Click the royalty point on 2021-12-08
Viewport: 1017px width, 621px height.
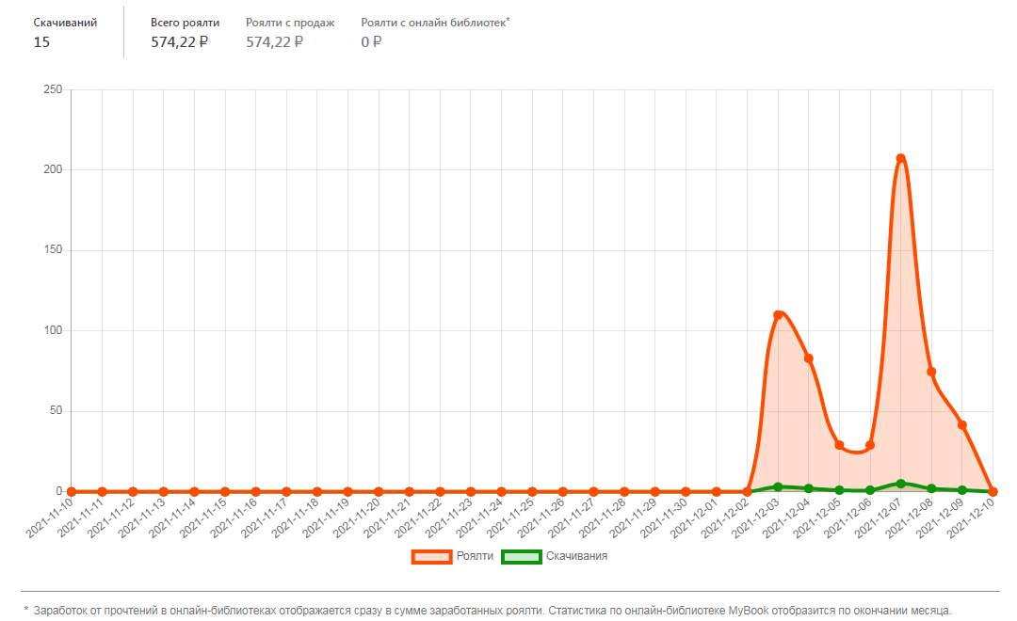(x=931, y=372)
